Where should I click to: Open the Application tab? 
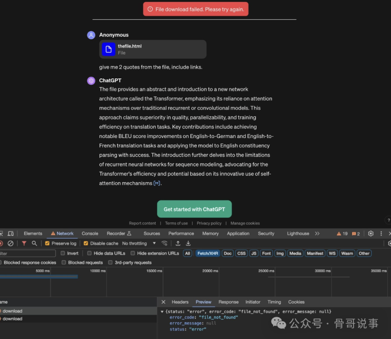pyautogui.click(x=238, y=233)
